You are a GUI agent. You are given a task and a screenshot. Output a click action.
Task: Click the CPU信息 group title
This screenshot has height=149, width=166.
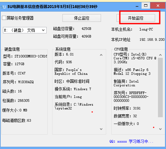121,49
